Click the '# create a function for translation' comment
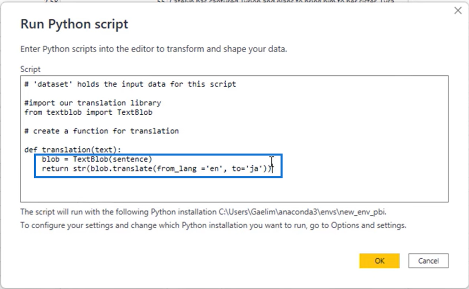Screen dimensions: 469x289 [101, 131]
